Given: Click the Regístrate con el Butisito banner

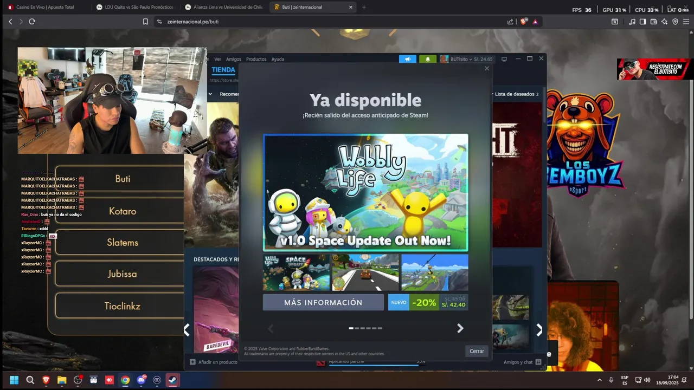Looking at the screenshot, I should 655,69.
